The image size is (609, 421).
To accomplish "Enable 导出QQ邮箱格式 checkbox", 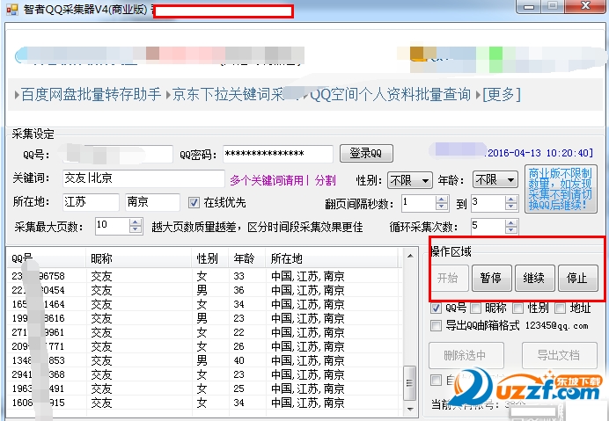I will [x=436, y=325].
